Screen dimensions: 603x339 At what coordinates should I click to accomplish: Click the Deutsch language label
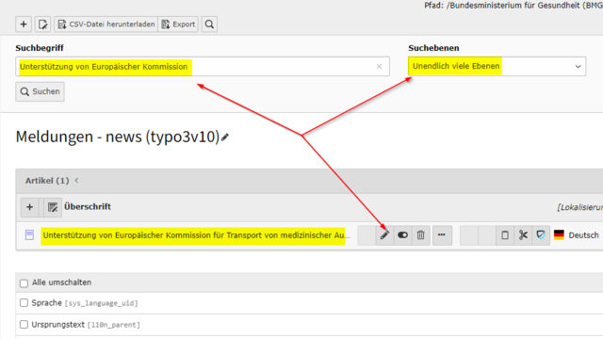coord(583,235)
